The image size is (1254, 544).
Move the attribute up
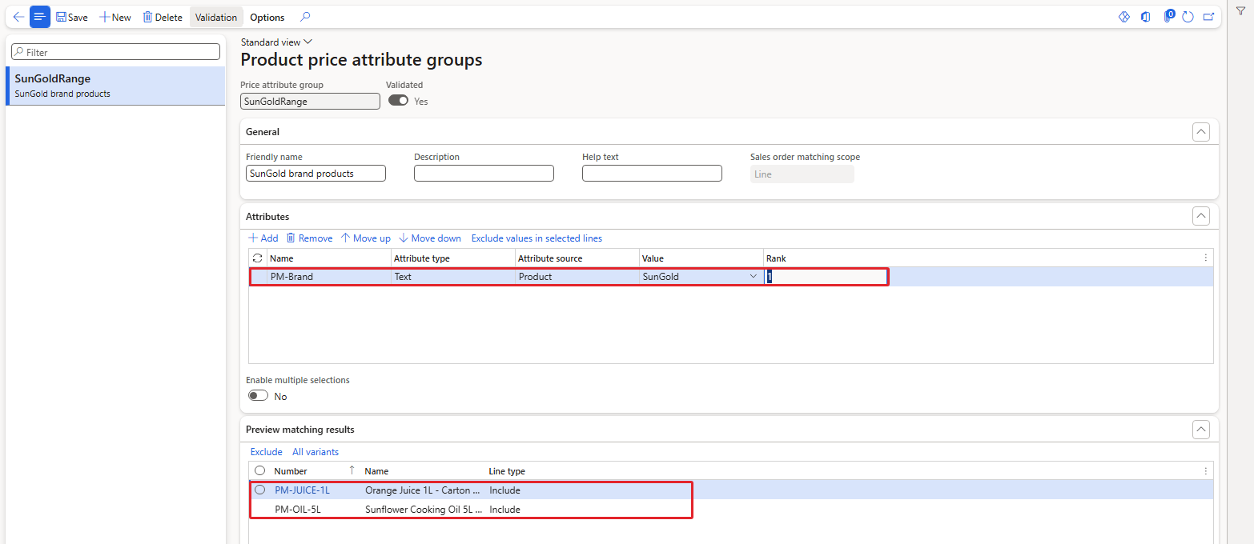365,238
